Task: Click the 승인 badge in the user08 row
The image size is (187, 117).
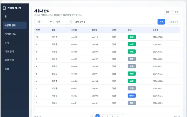Action: pyautogui.click(x=132, y=51)
